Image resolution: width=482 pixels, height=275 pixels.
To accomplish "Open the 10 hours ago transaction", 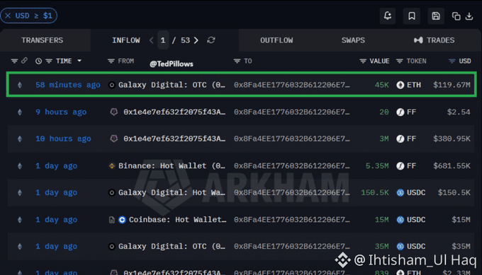I will coord(63,139).
